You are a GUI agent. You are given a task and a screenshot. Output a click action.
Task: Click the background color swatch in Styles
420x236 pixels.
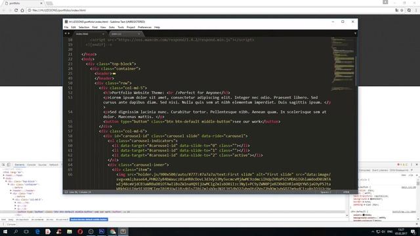pyautogui.click(x=371, y=199)
